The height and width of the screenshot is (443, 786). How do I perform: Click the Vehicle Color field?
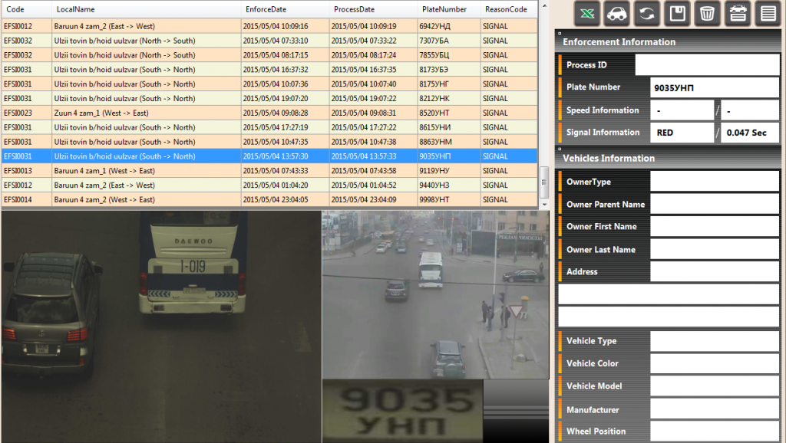point(714,363)
